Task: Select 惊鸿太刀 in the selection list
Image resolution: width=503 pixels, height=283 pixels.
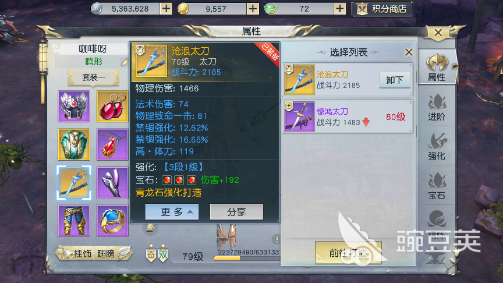Action: pos(348,116)
